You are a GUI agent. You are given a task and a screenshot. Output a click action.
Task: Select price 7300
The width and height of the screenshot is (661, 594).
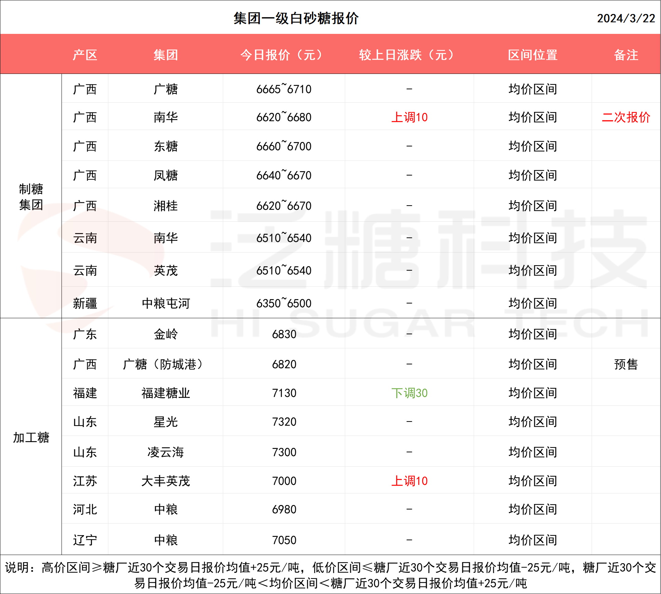284,452
